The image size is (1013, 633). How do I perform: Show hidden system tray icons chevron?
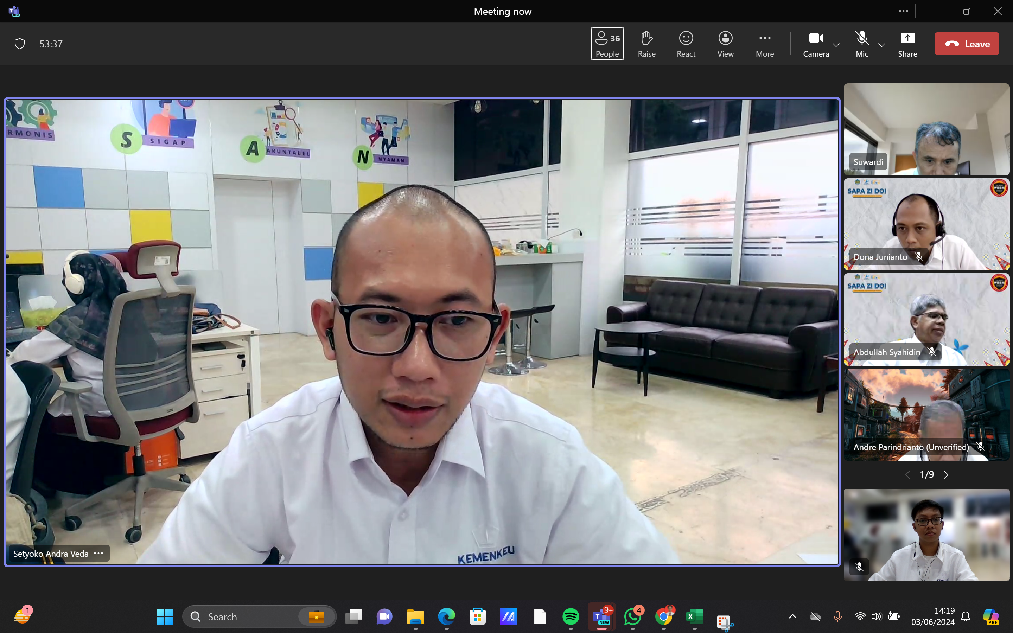792,616
